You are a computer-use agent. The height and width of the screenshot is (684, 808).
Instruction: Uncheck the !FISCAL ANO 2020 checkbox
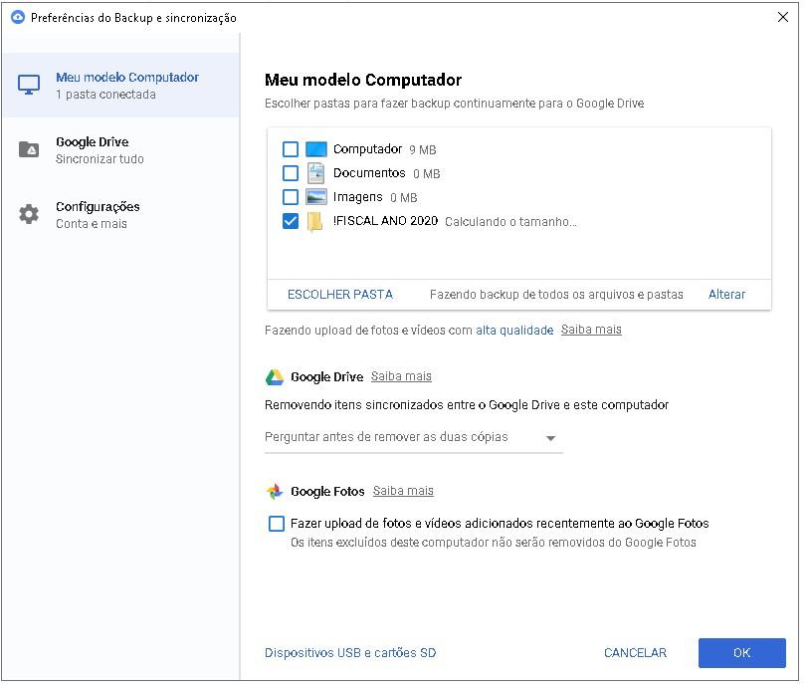click(291, 221)
